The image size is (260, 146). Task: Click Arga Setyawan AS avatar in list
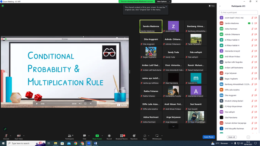point(221,73)
